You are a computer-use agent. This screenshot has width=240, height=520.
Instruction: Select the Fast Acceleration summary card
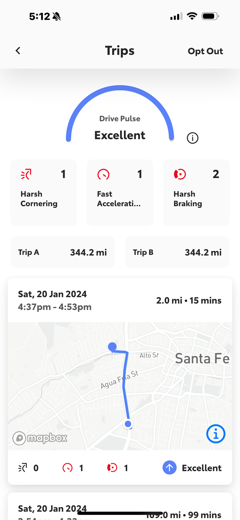[x=120, y=192]
